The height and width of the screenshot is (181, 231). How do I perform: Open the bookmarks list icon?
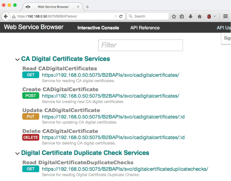click(182, 16)
